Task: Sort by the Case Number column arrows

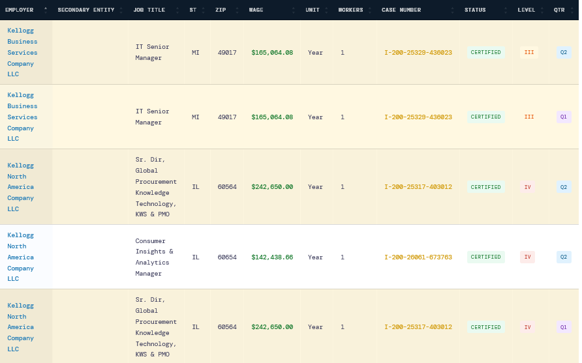Action: pos(452,10)
